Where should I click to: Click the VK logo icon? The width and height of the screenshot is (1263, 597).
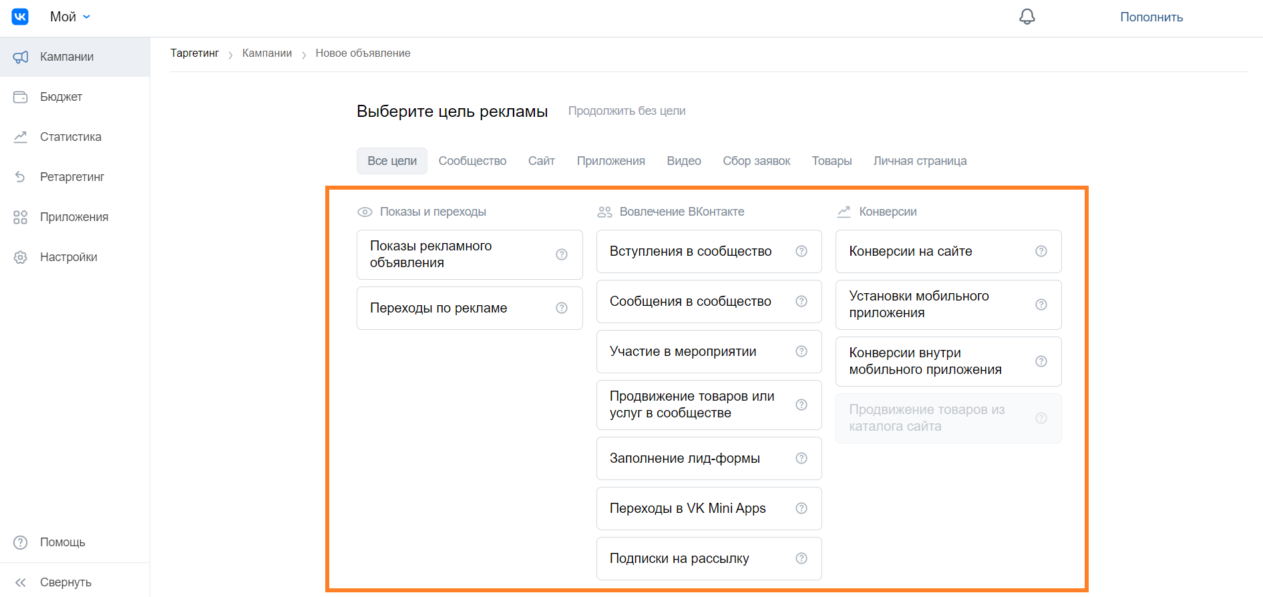20,17
